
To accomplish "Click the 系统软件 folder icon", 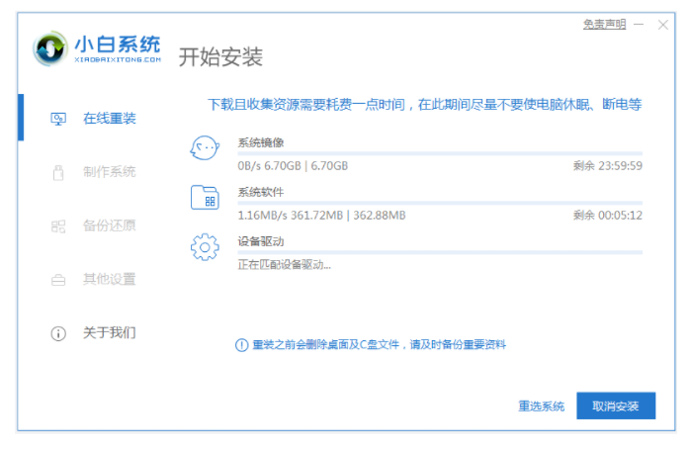I will [x=204, y=198].
